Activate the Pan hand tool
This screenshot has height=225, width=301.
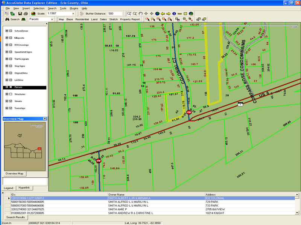140,13
